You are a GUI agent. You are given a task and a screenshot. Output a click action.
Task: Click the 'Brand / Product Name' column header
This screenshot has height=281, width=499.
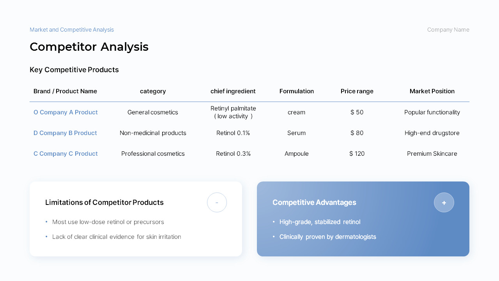[65, 91]
